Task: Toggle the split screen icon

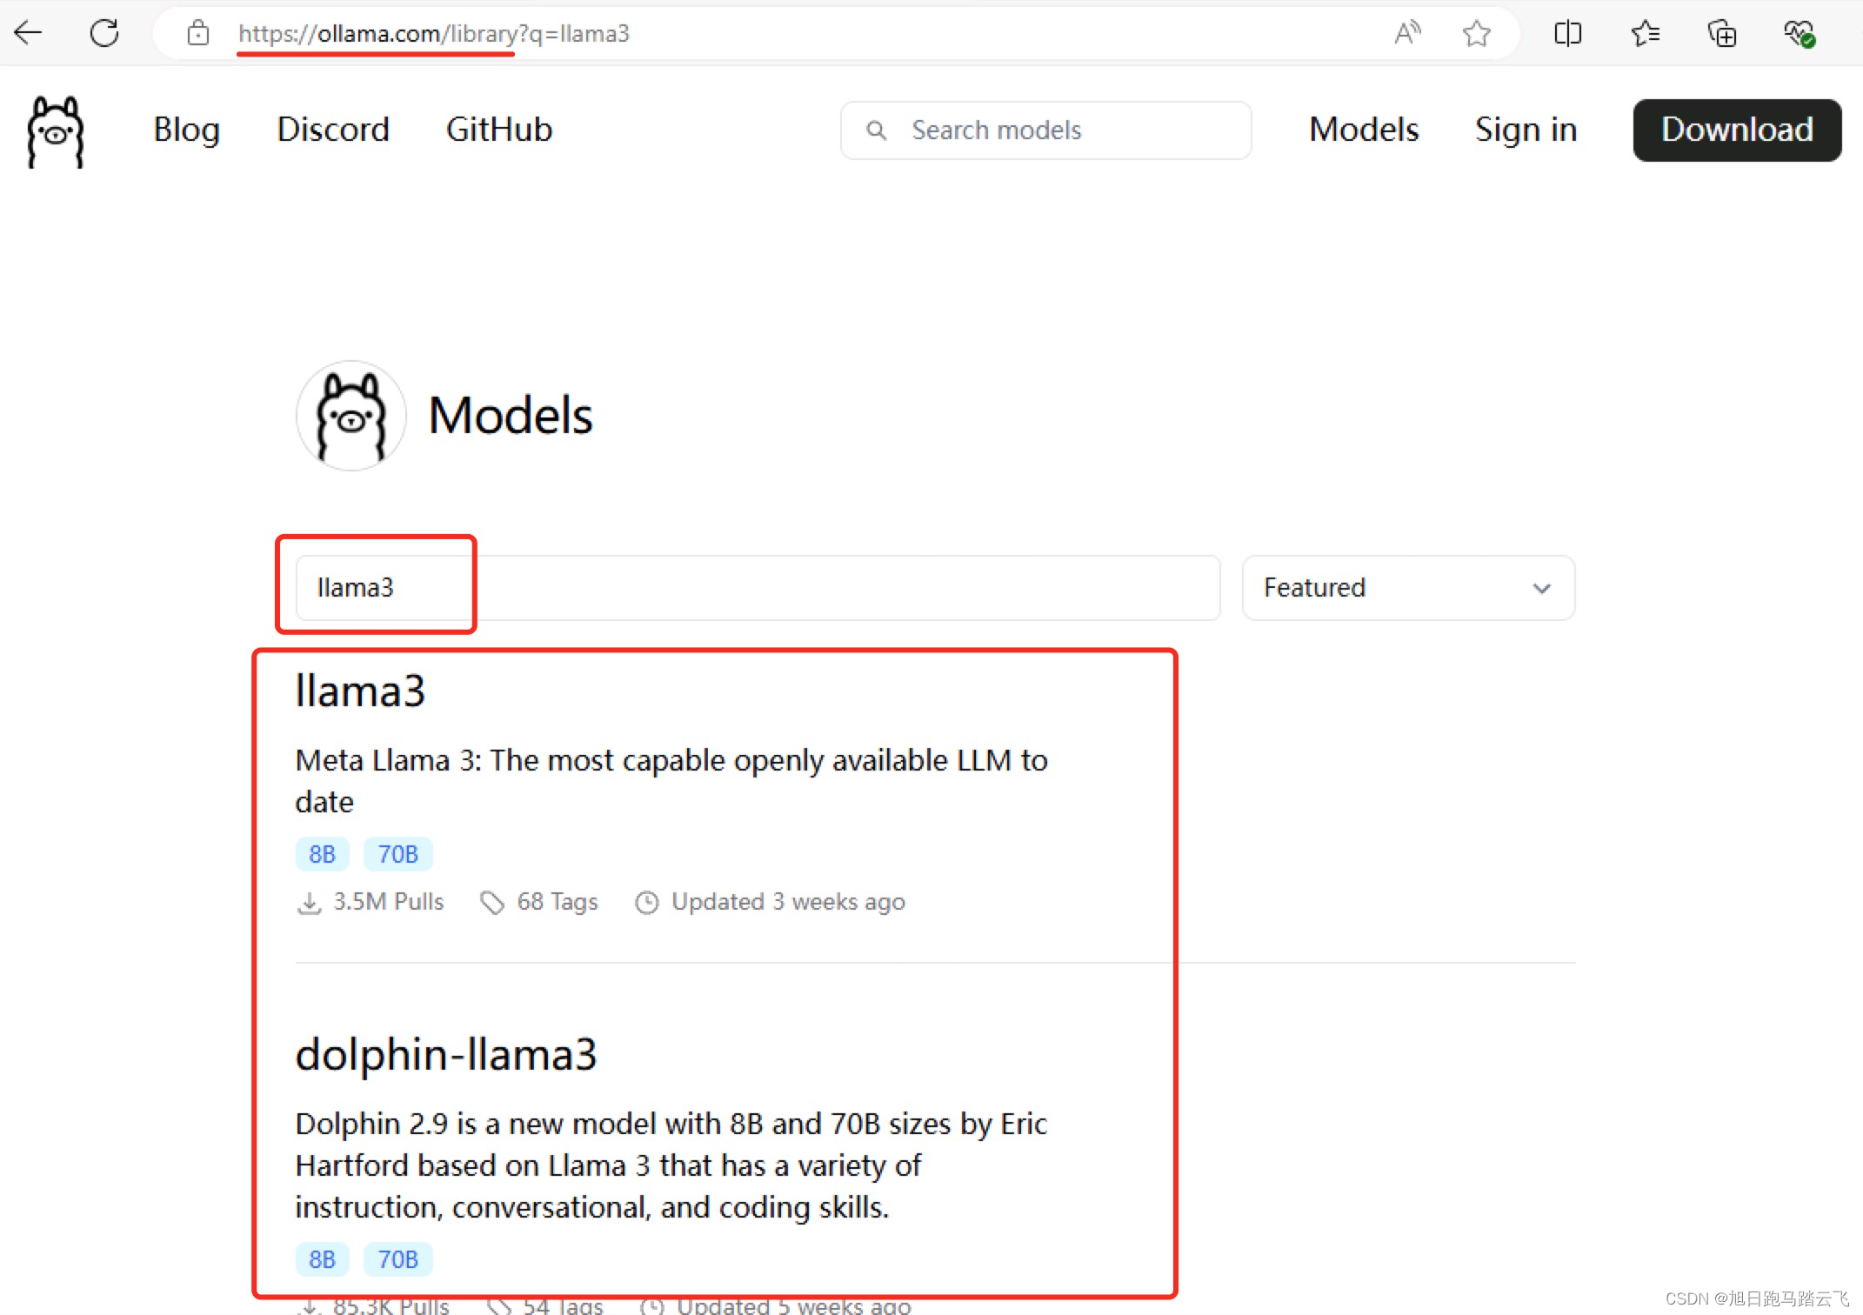Action: click(x=1567, y=33)
